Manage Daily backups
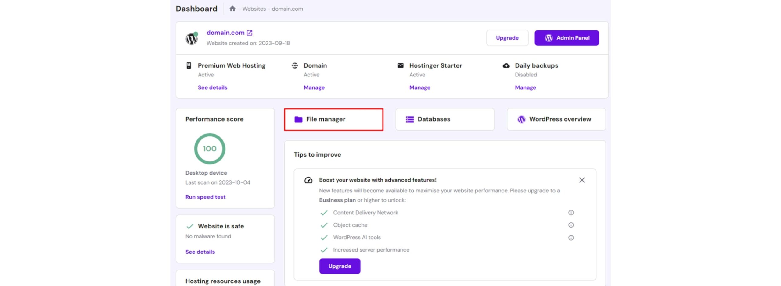 pyautogui.click(x=525, y=87)
